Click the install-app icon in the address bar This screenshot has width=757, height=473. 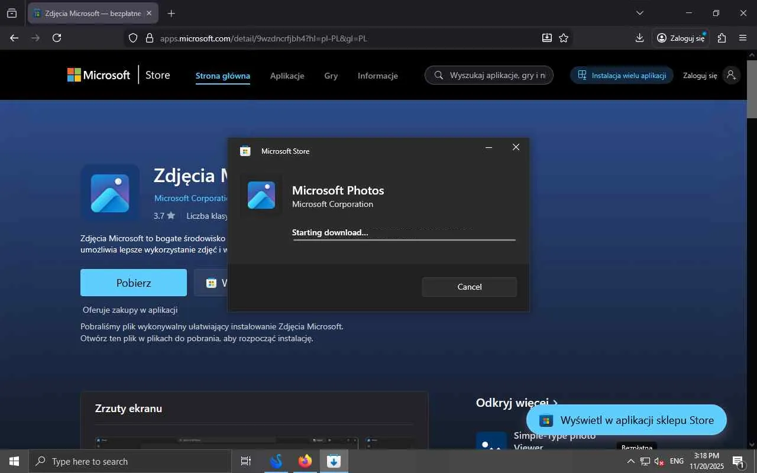click(547, 38)
